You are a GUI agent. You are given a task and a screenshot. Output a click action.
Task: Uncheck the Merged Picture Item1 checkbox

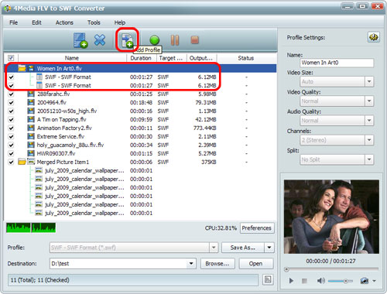coord(11,162)
